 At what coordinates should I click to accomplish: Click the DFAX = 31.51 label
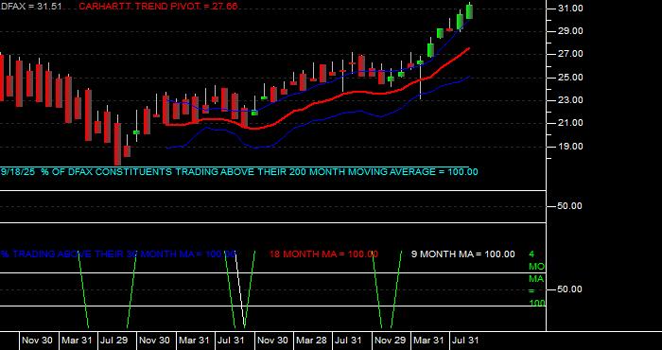point(31,7)
